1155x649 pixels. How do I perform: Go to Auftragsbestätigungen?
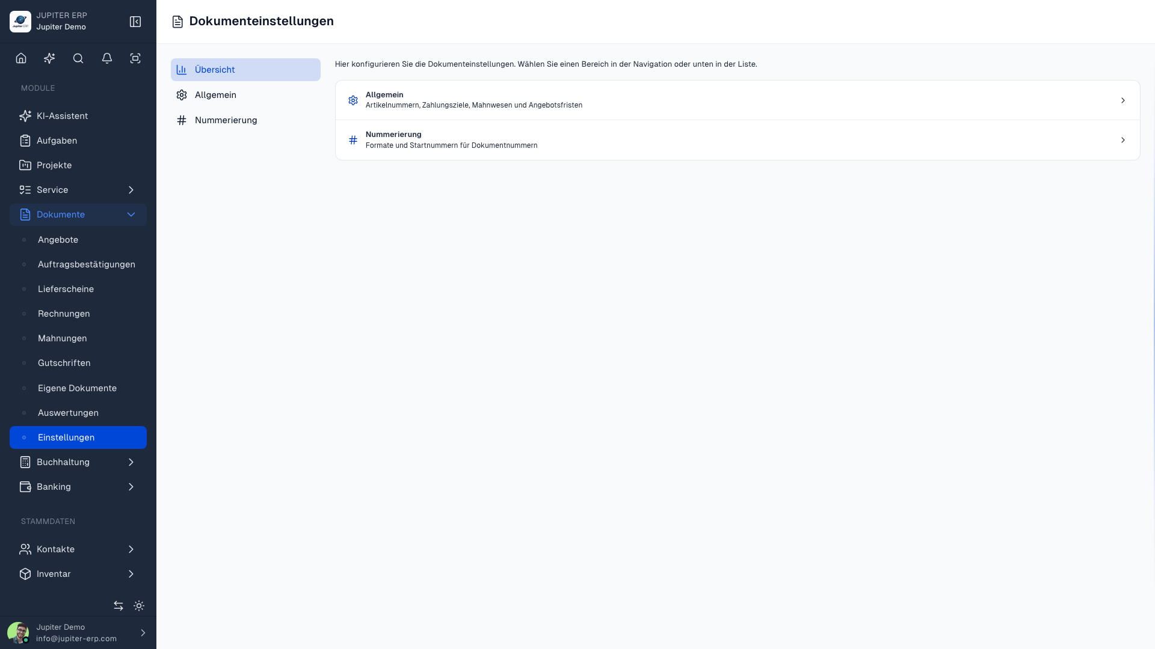78,264
